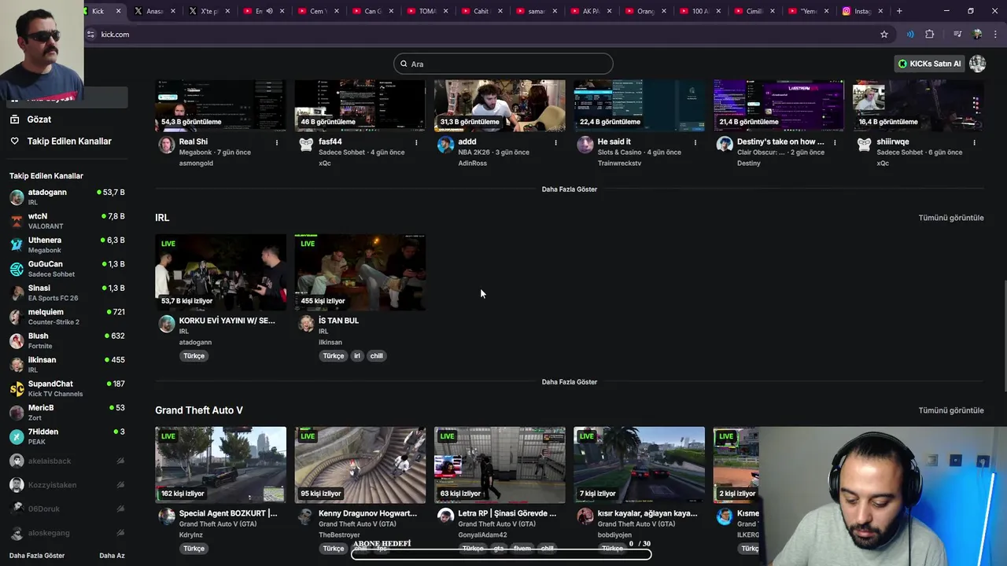This screenshot has width=1007, height=566.
Task: Open Uthenera avatar in followed channels
Action: [17, 244]
